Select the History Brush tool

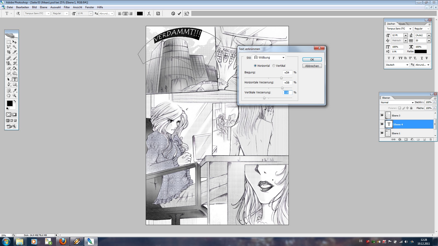tap(15, 63)
